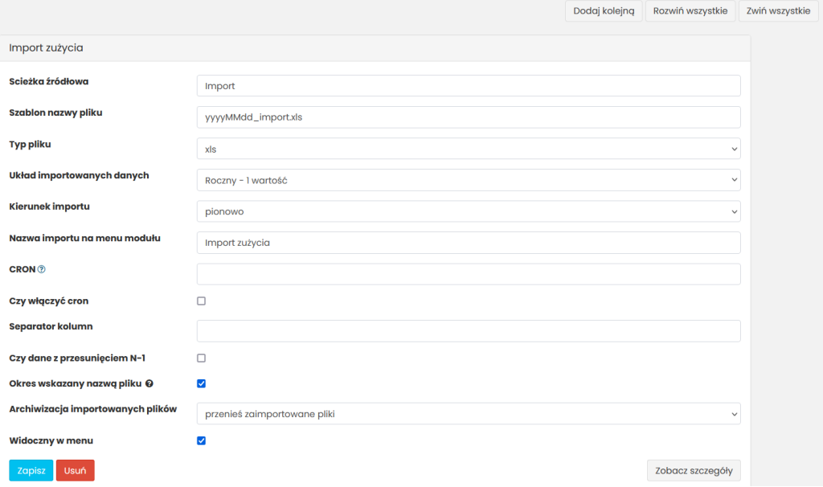Click the Ścieżka źródłowa input field
This screenshot has width=823, height=487.
[x=468, y=86]
